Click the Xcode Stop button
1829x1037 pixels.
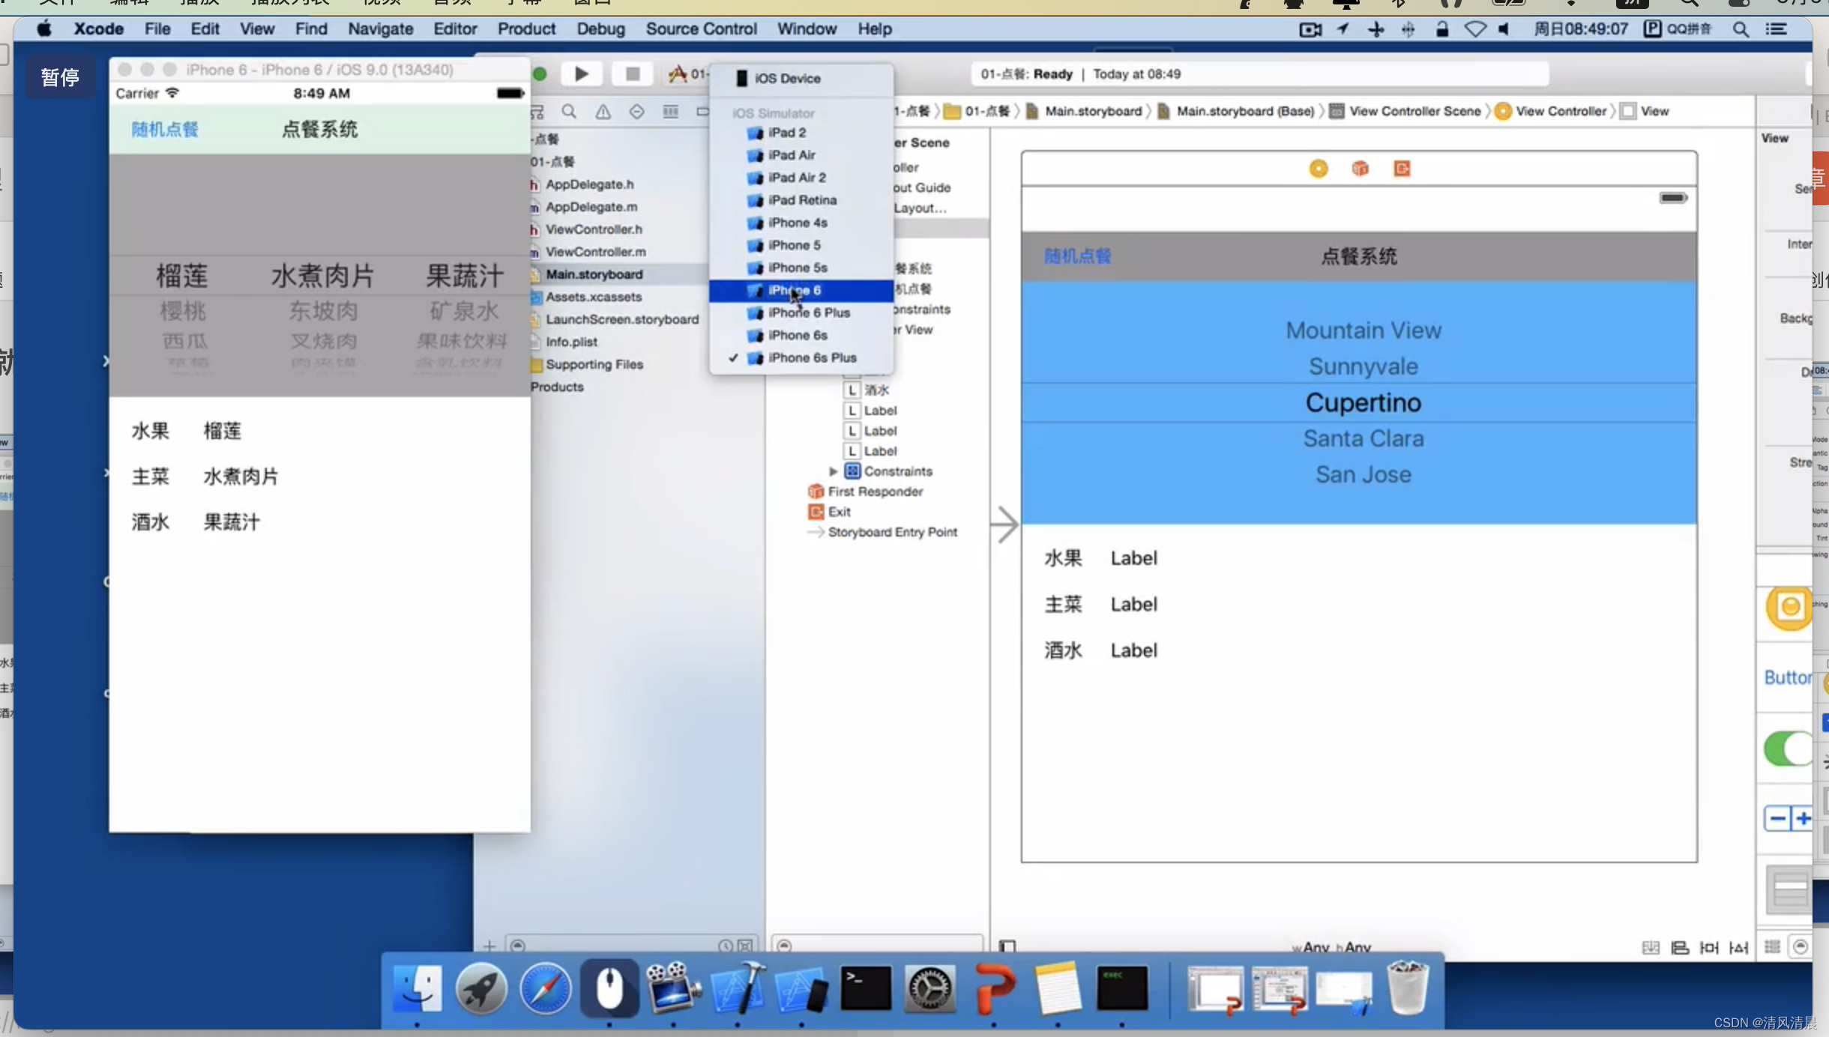(633, 73)
